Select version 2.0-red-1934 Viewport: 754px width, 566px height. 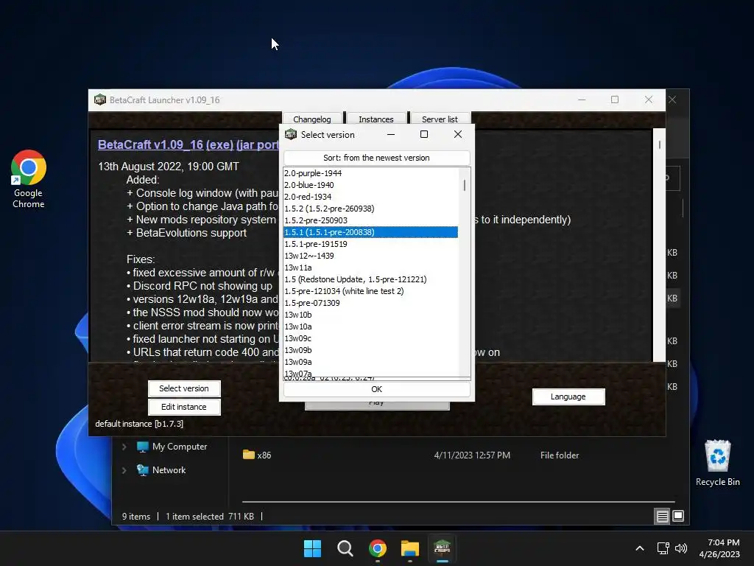pos(370,197)
